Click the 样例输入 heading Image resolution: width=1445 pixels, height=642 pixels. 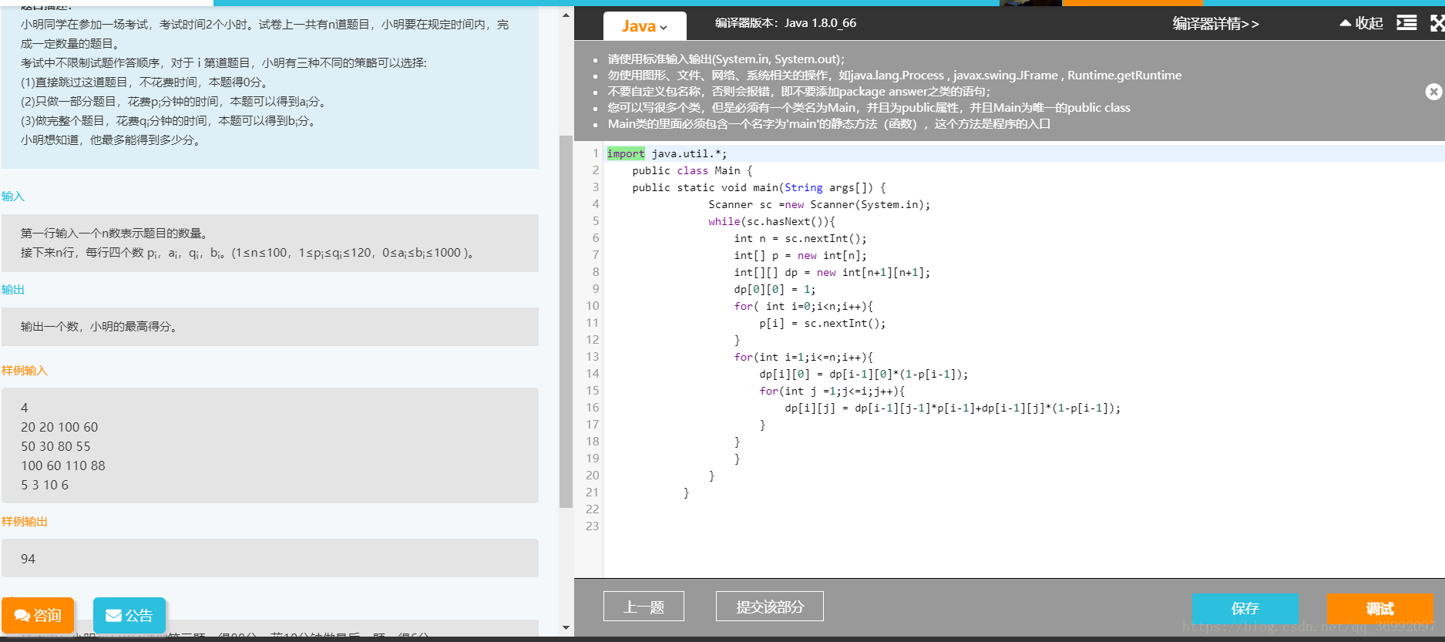[25, 371]
